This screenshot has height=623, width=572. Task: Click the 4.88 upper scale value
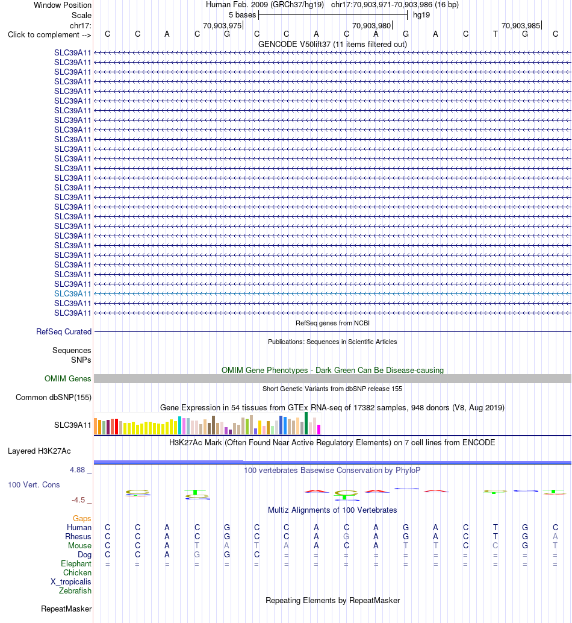(x=78, y=470)
